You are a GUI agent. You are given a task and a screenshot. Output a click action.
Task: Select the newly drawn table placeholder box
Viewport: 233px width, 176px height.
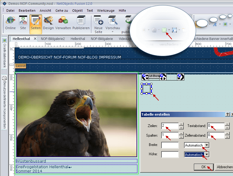pos(146,89)
